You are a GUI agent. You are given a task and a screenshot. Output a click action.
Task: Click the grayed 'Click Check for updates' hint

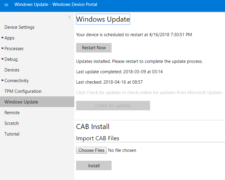(149, 93)
